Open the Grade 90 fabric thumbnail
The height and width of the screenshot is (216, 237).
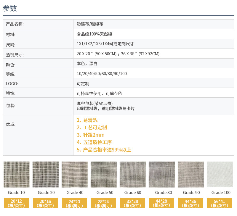(190, 174)
